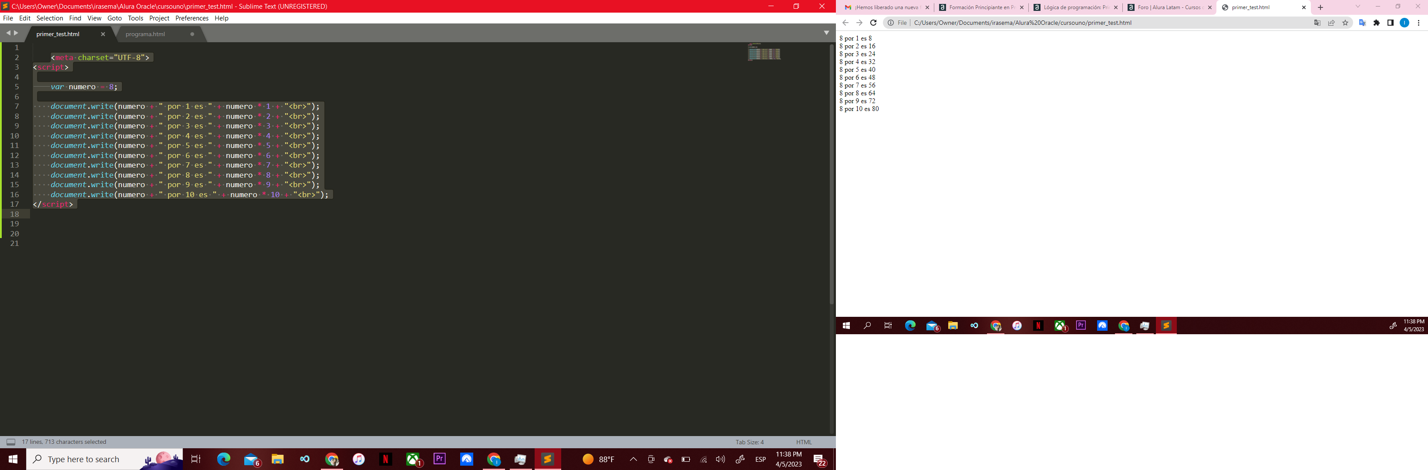Open Wi-Fi network settings in system tray

[x=704, y=459]
